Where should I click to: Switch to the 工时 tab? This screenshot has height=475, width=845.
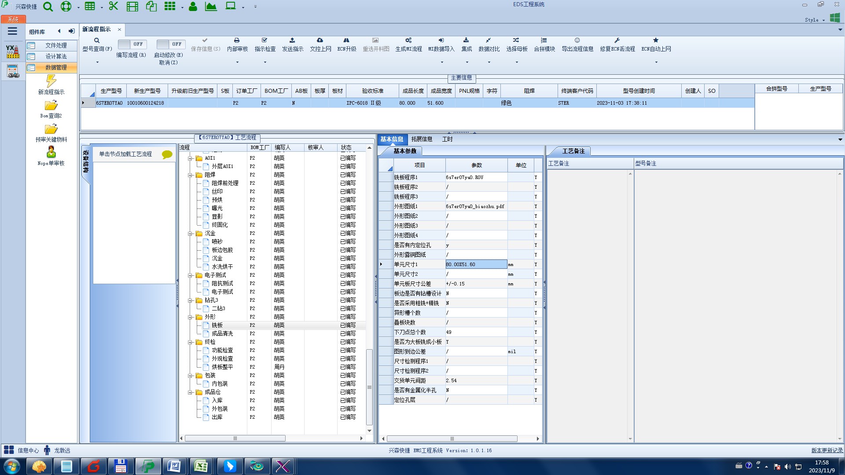coord(447,139)
